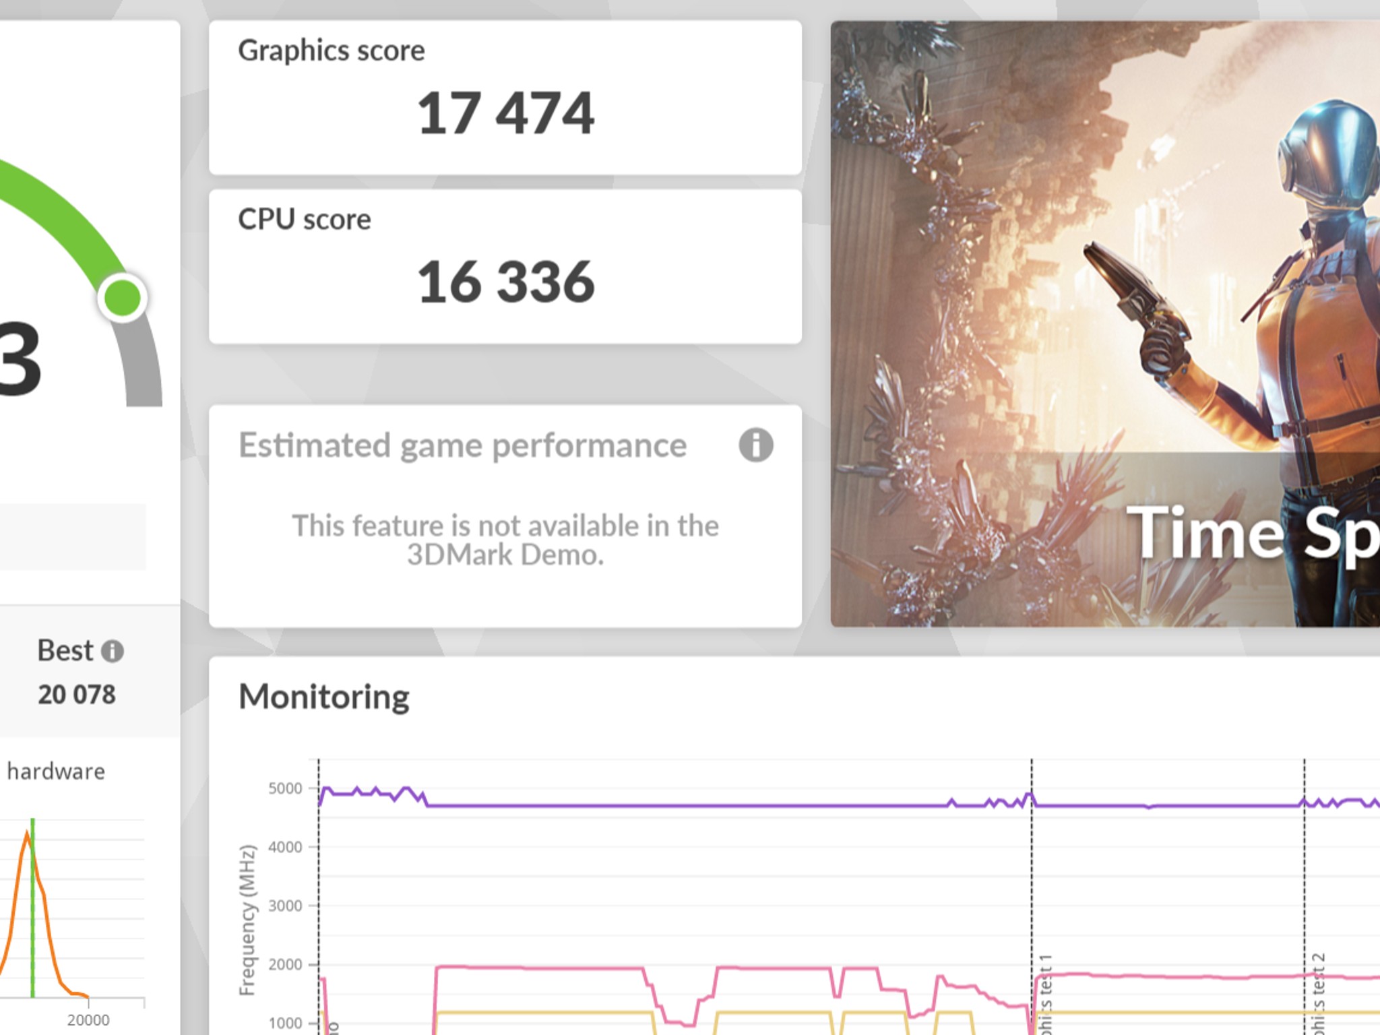The width and height of the screenshot is (1380, 1035).
Task: Click the Frequency (MHz) axis label
Action: (247, 920)
